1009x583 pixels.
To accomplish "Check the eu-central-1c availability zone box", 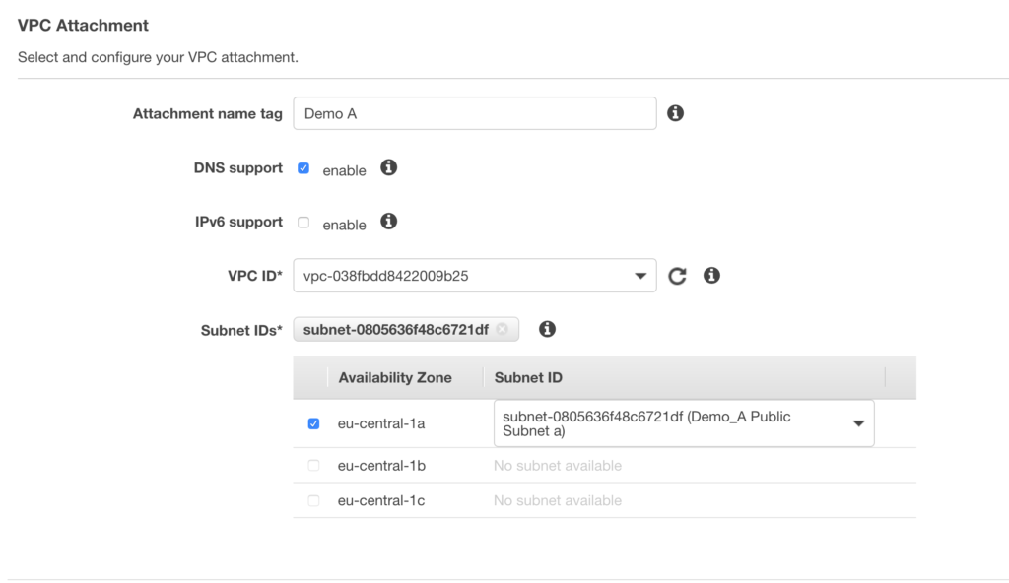I will (x=313, y=500).
